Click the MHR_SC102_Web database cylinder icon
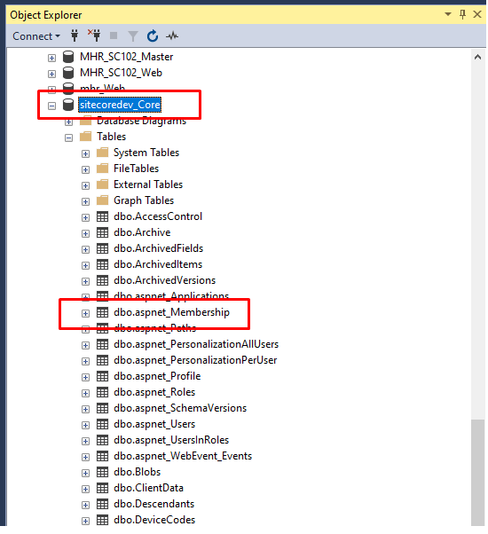The height and width of the screenshot is (534, 488). click(x=68, y=73)
